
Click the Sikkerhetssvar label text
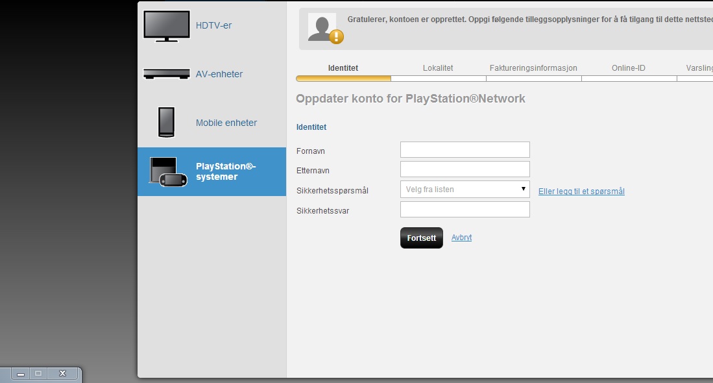coord(323,210)
